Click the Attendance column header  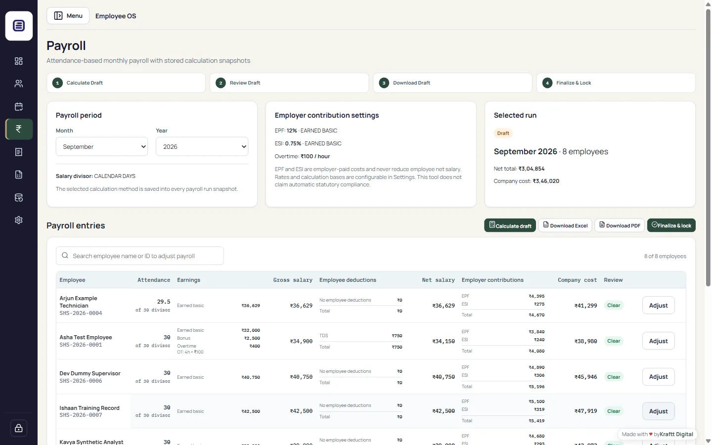tap(154, 280)
